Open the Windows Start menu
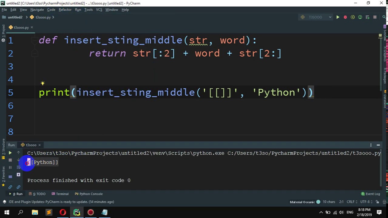 (x=7, y=213)
